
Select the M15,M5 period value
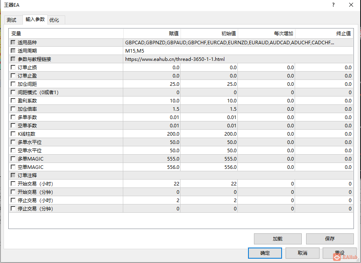tap(238, 51)
